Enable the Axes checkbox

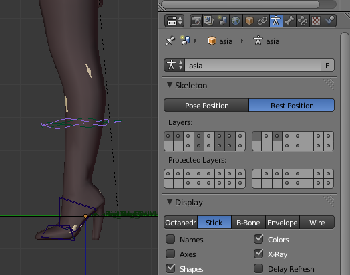point(170,254)
